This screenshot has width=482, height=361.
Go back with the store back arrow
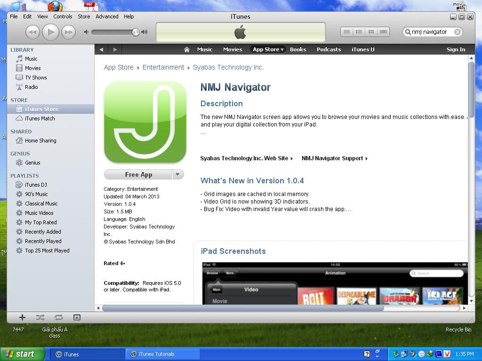pyautogui.click(x=102, y=49)
